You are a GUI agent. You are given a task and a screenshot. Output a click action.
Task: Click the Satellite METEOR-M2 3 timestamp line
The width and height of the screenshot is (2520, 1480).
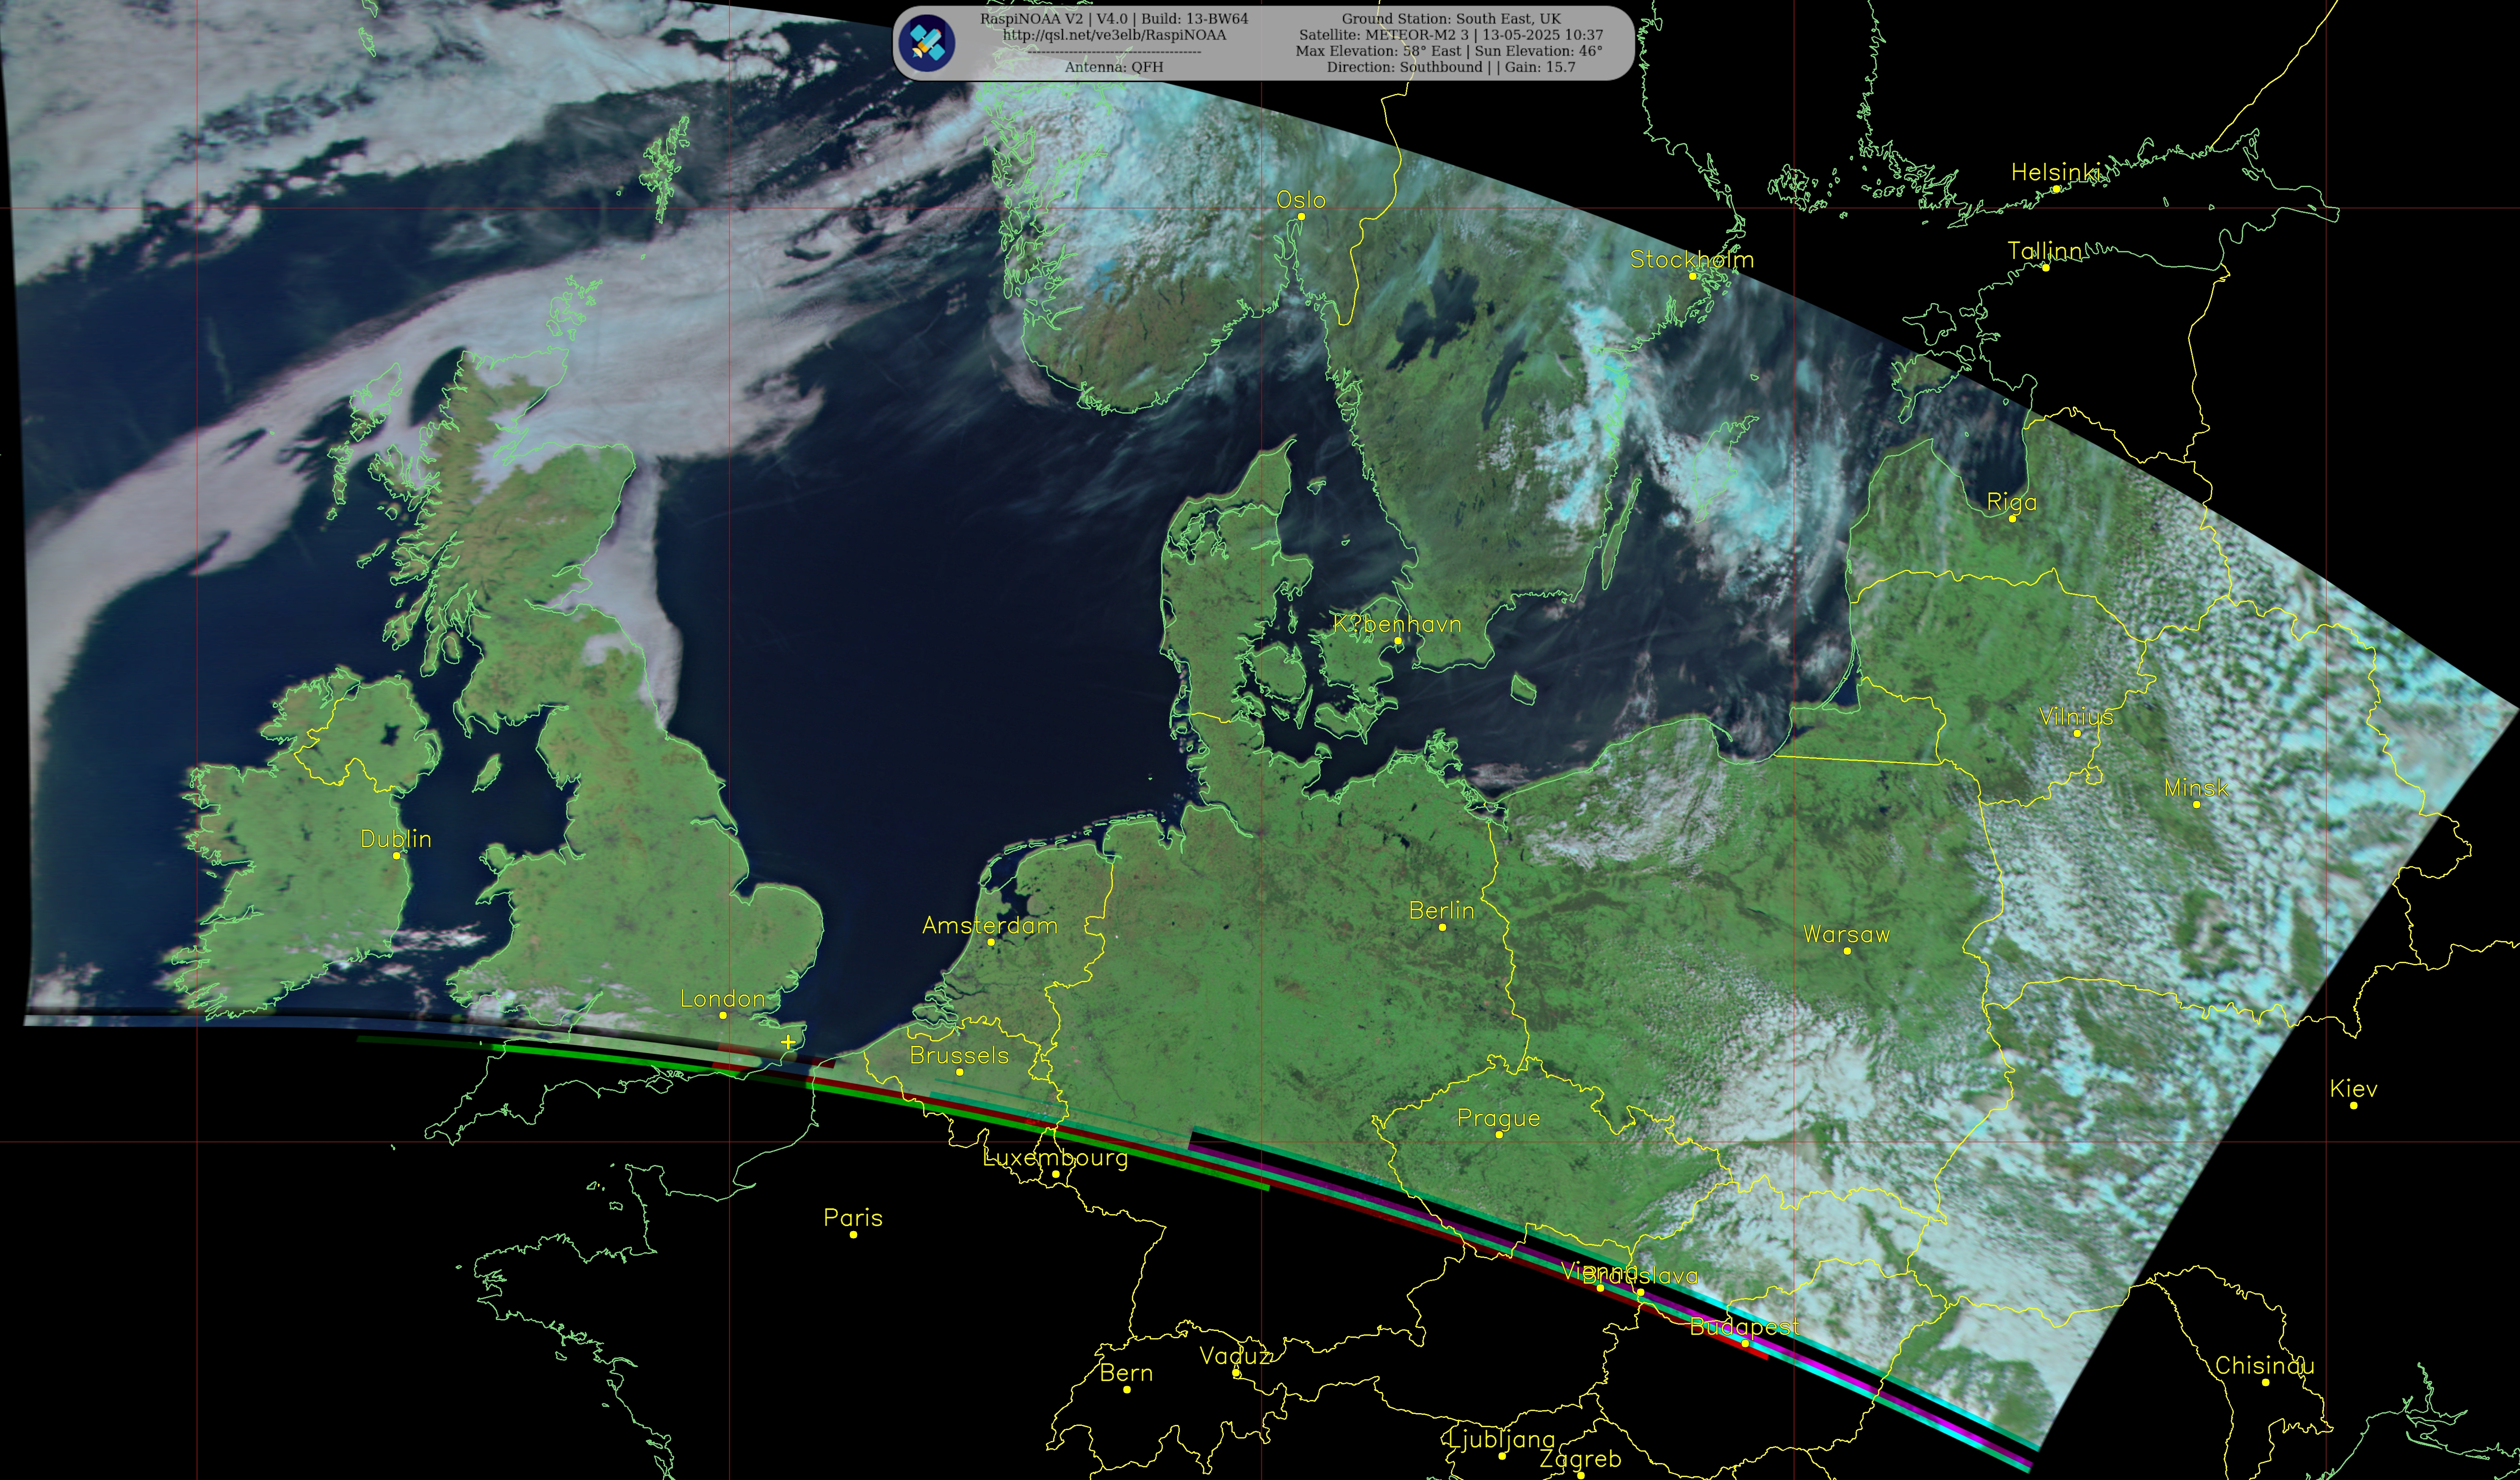click(x=1451, y=35)
